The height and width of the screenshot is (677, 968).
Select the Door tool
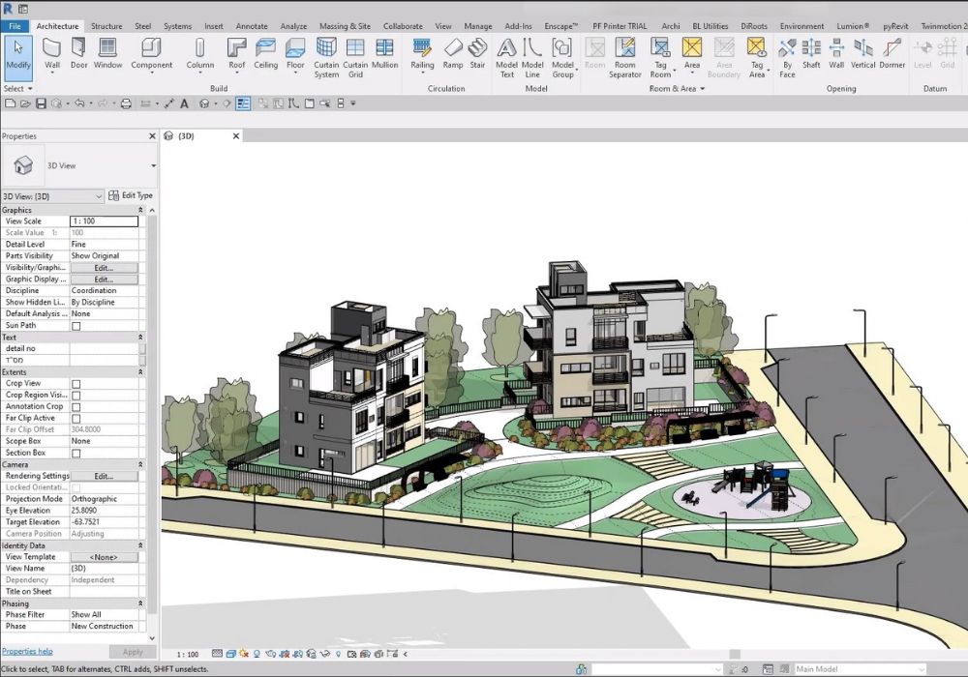[78, 52]
